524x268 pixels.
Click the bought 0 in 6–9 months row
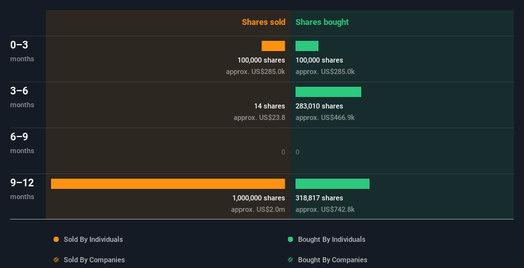coord(297,152)
